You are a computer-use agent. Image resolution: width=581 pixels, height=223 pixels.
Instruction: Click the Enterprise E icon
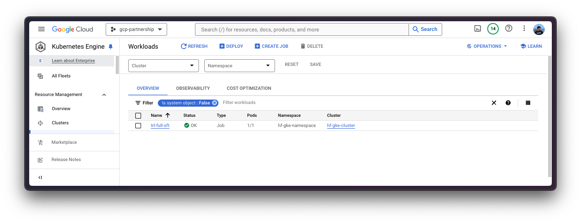[40, 61]
